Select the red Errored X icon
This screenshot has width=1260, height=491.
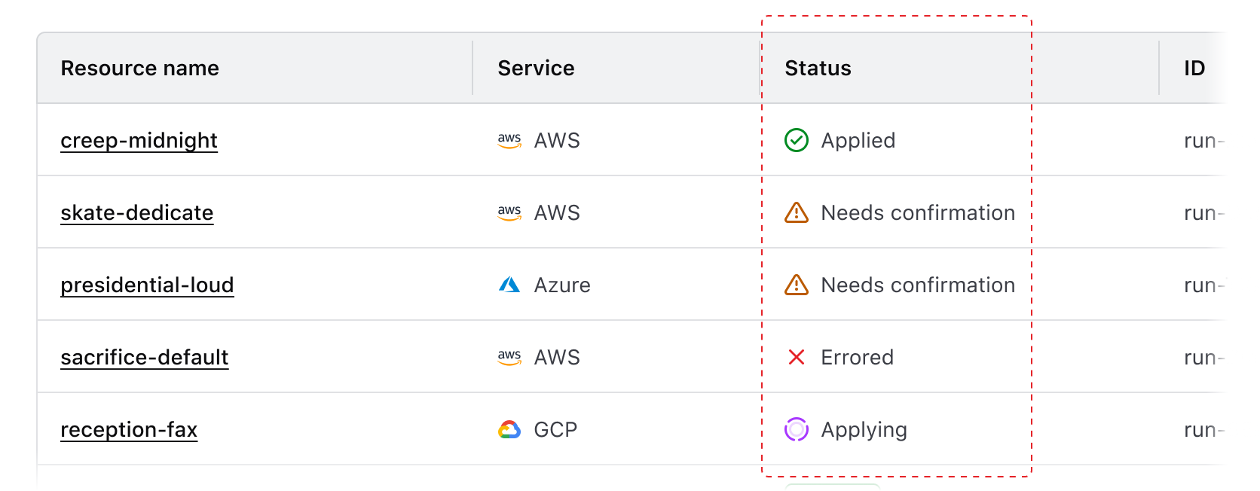[x=797, y=357]
